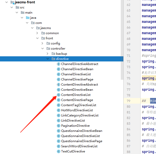
Task: Select the ContentDirectiveList class name
Action: tap(76, 95)
